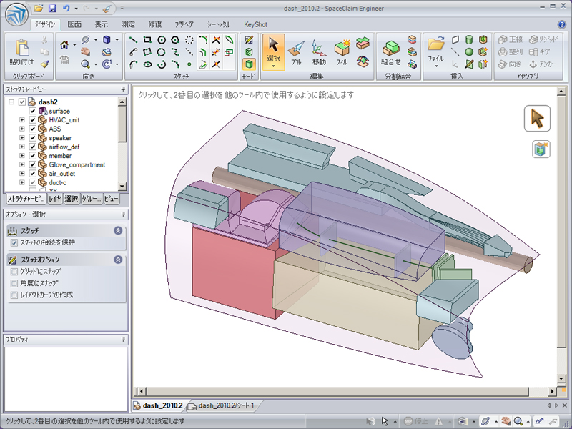This screenshot has height=429, width=572.
Task: Enable the 角度にスナップ checkbox
Action: 14,283
